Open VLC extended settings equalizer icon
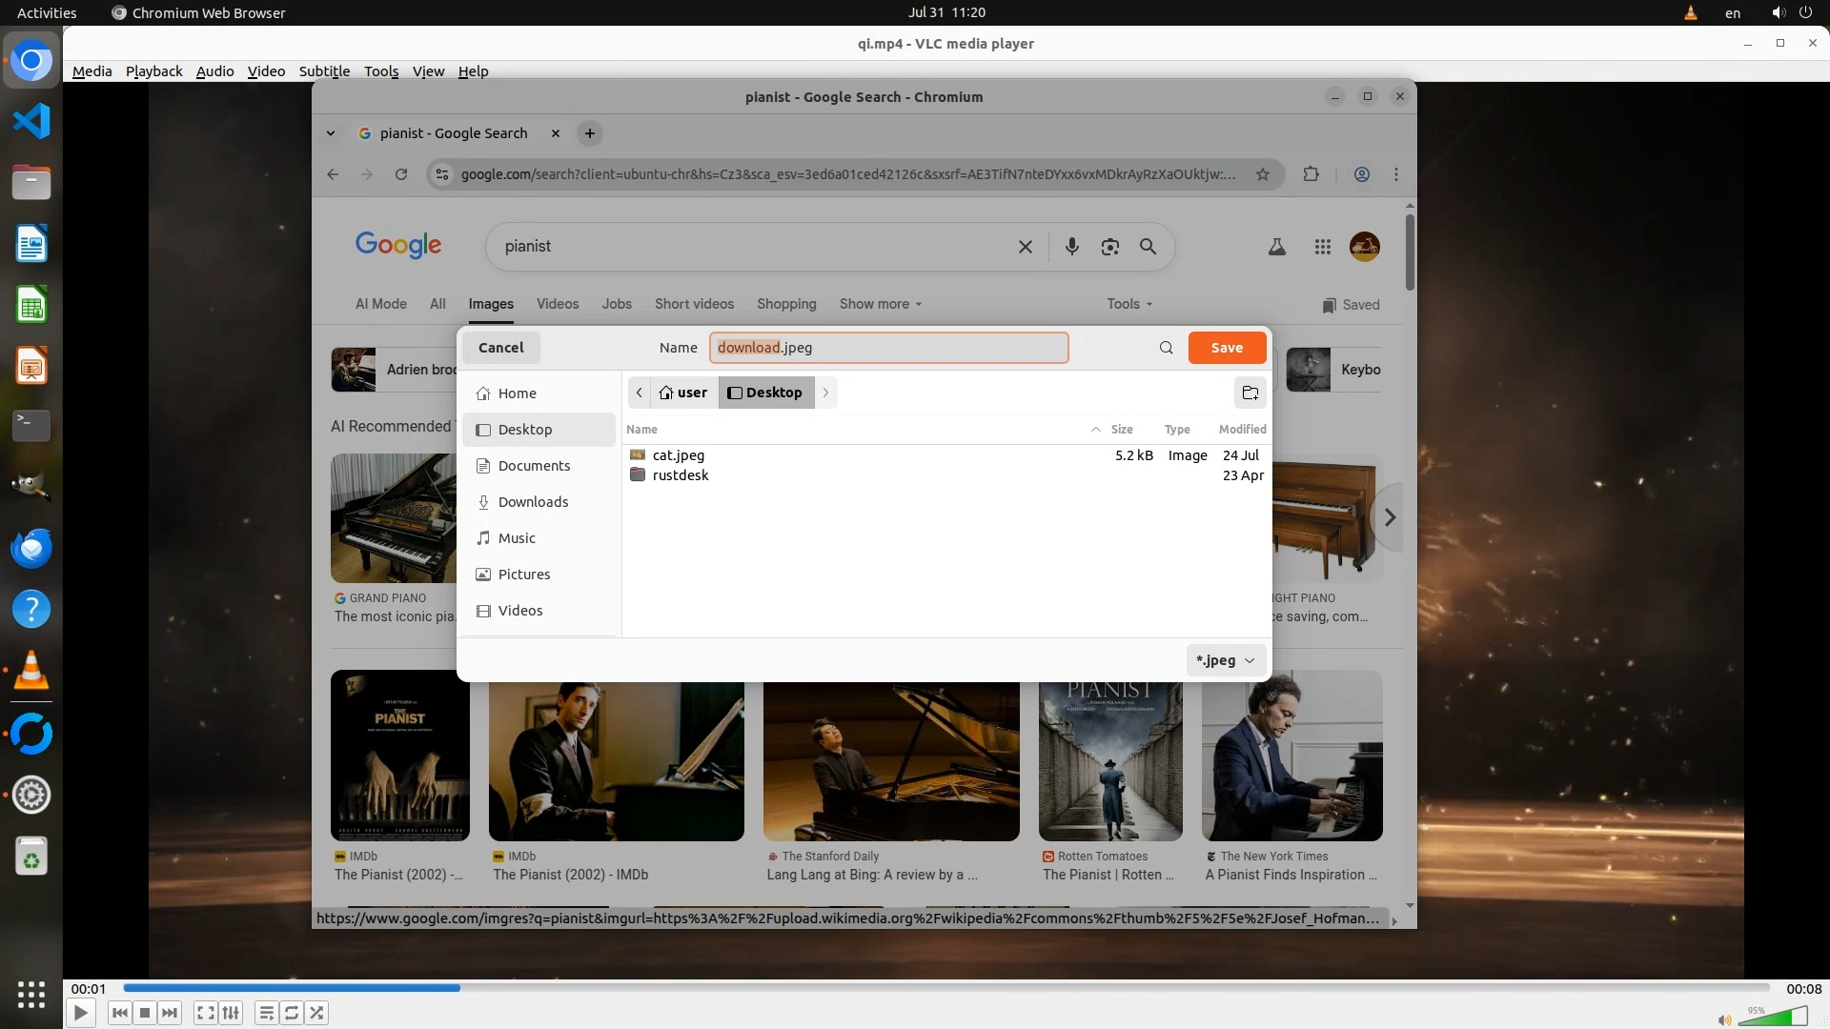Image resolution: width=1830 pixels, height=1029 pixels. (x=231, y=1013)
